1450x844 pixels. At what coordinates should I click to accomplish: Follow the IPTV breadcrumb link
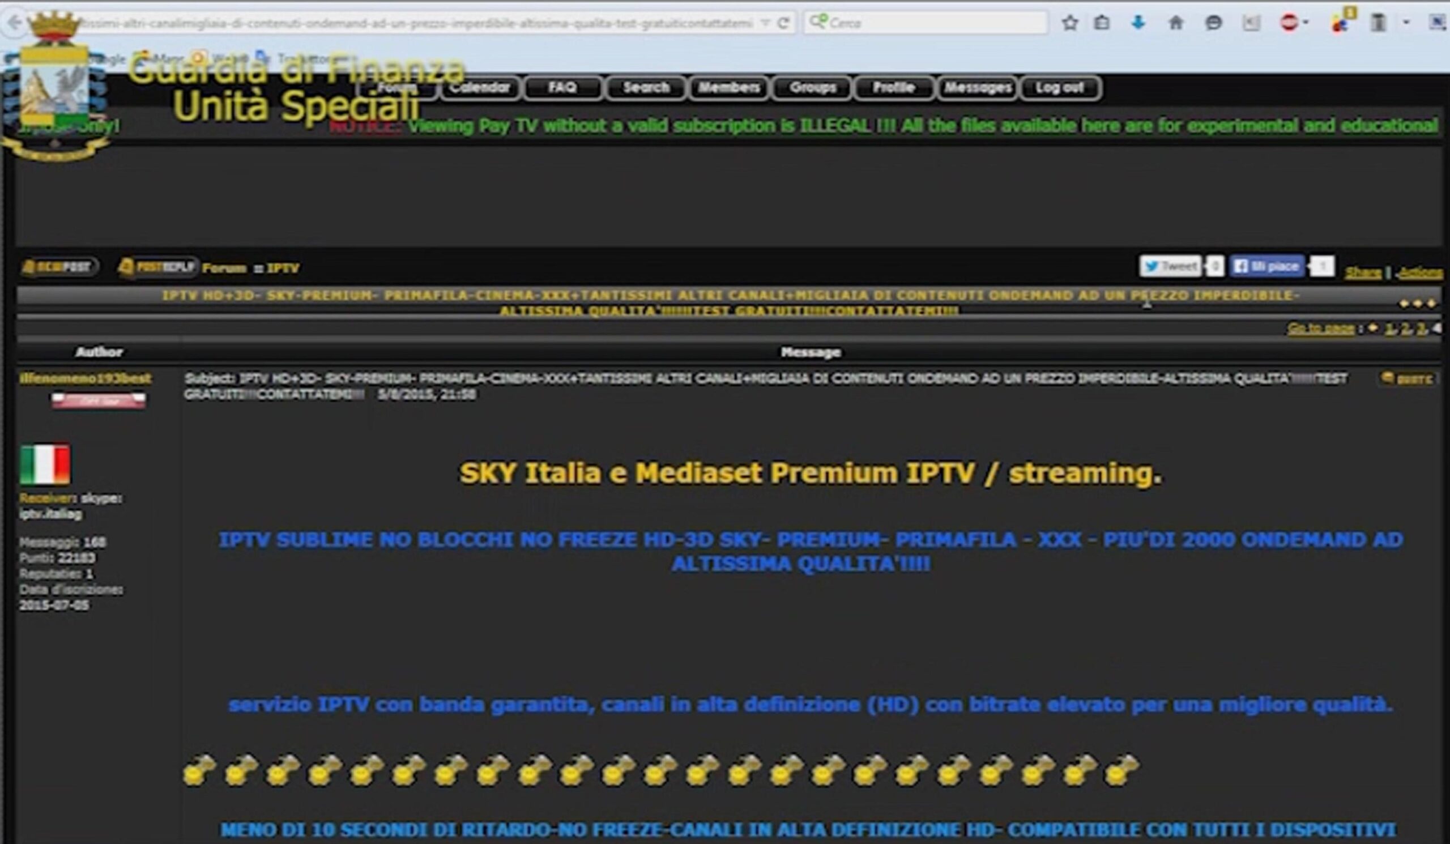point(283,268)
